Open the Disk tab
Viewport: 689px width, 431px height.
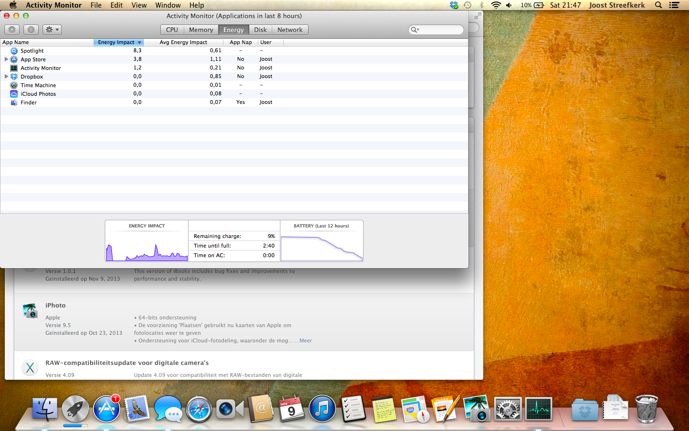tap(260, 30)
